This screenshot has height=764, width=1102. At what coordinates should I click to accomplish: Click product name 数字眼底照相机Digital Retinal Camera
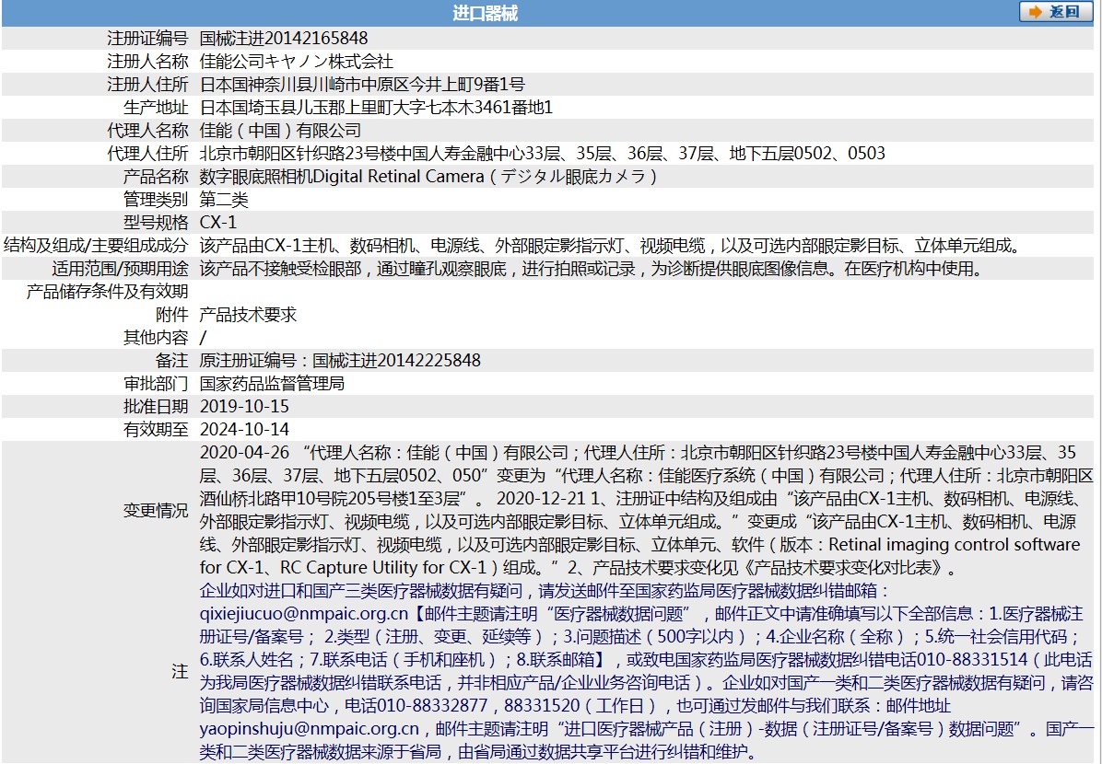(x=428, y=176)
